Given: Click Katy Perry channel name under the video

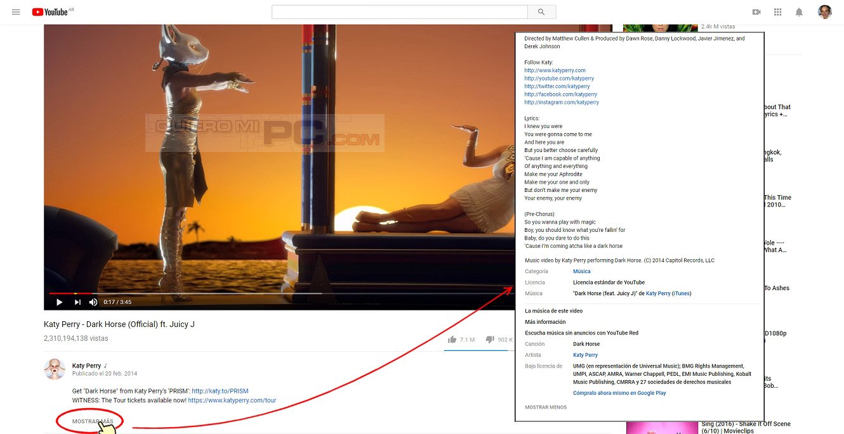Looking at the screenshot, I should point(86,366).
